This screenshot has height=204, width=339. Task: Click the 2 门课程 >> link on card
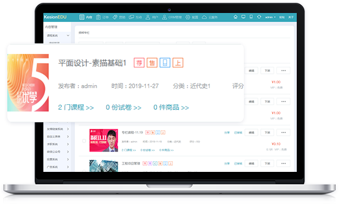(x=76, y=107)
